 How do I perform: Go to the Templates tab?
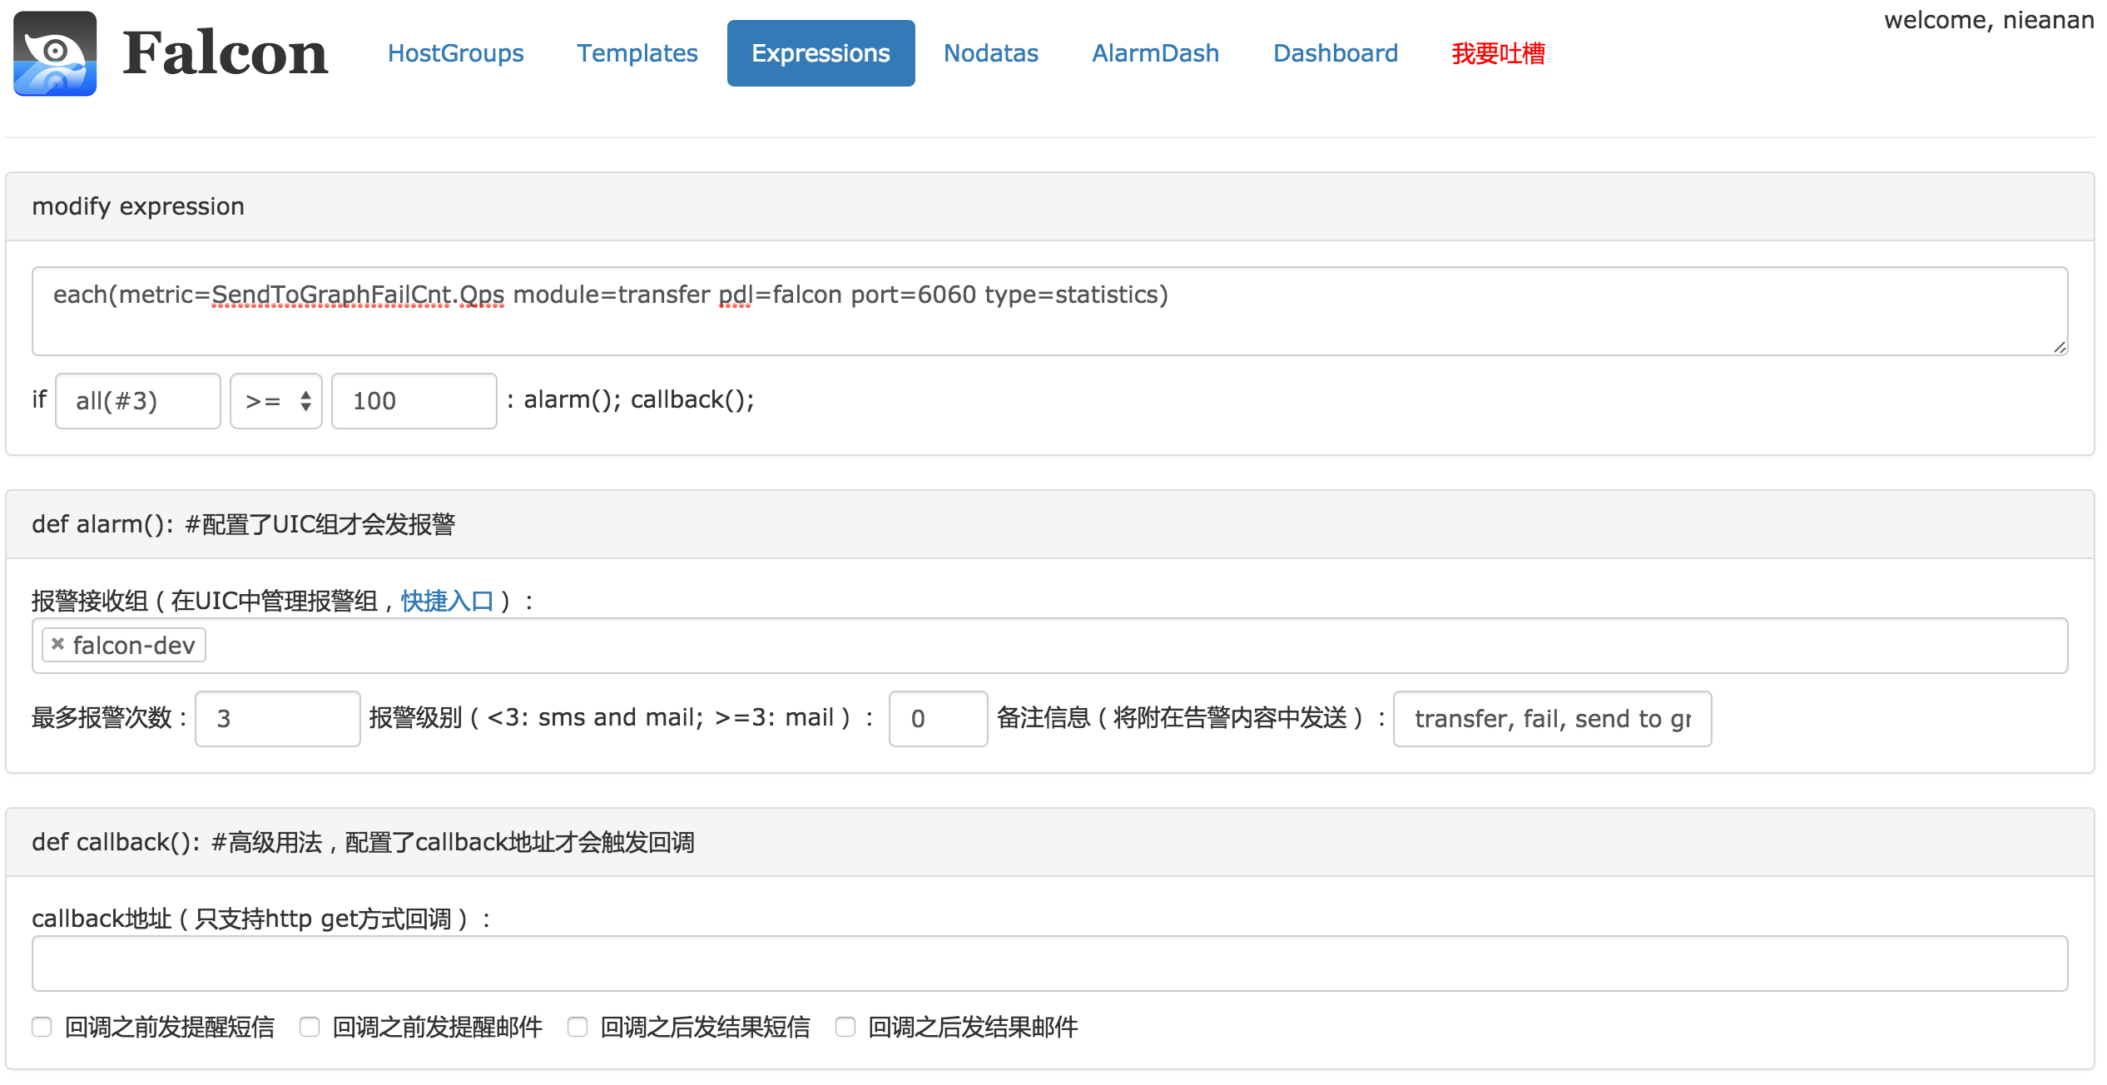(637, 53)
